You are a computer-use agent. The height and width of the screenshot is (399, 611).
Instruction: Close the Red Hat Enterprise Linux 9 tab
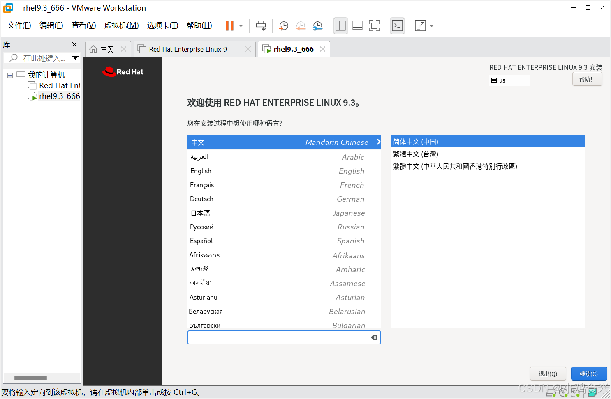(248, 49)
